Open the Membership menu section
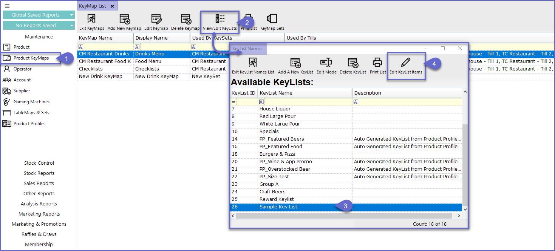This screenshot has width=555, height=251. [x=39, y=245]
